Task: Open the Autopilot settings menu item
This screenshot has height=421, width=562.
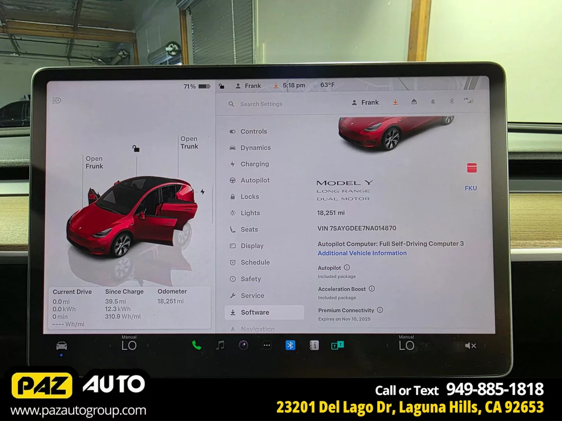Action: 255,180
